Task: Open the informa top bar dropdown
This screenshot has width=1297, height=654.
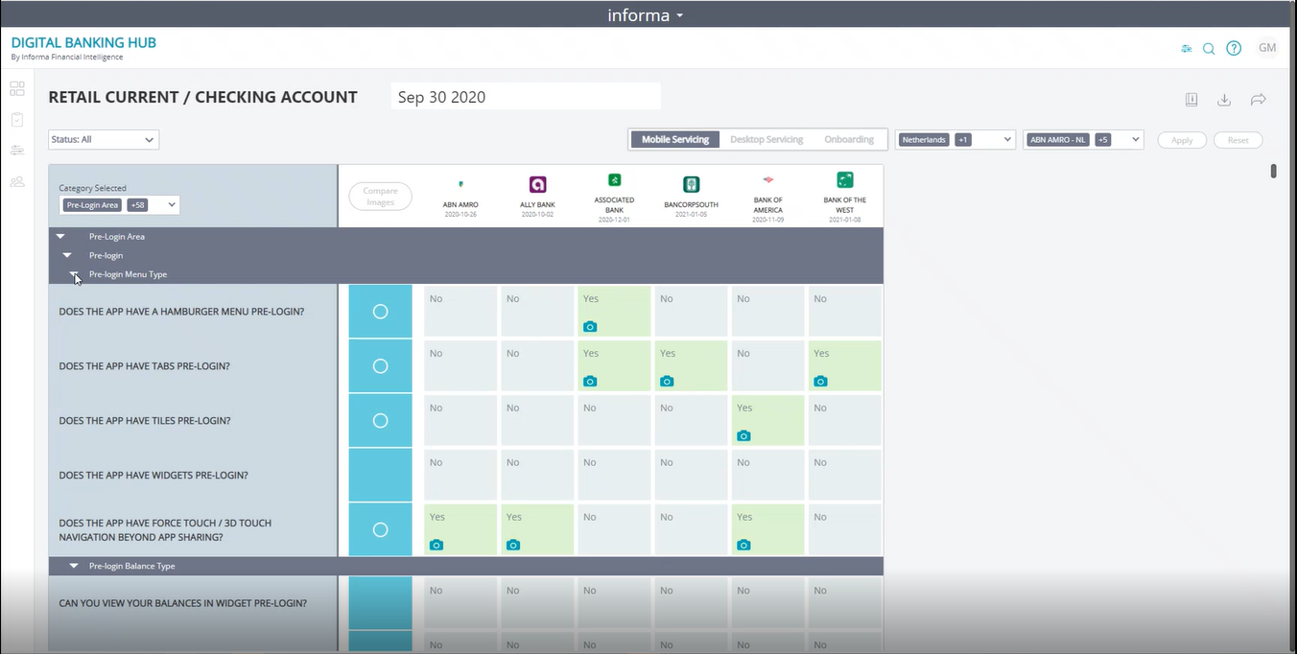Action: (x=646, y=15)
